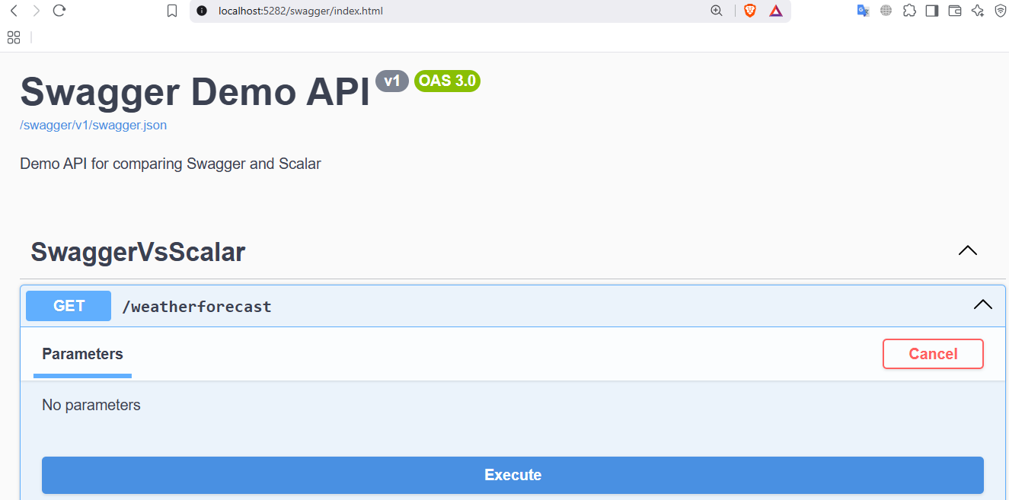Bookmark this page using the bookmark icon

tap(172, 11)
